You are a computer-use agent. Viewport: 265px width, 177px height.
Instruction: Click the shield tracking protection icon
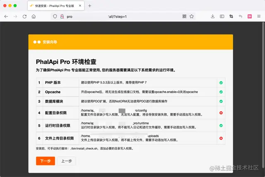(x=55, y=17)
